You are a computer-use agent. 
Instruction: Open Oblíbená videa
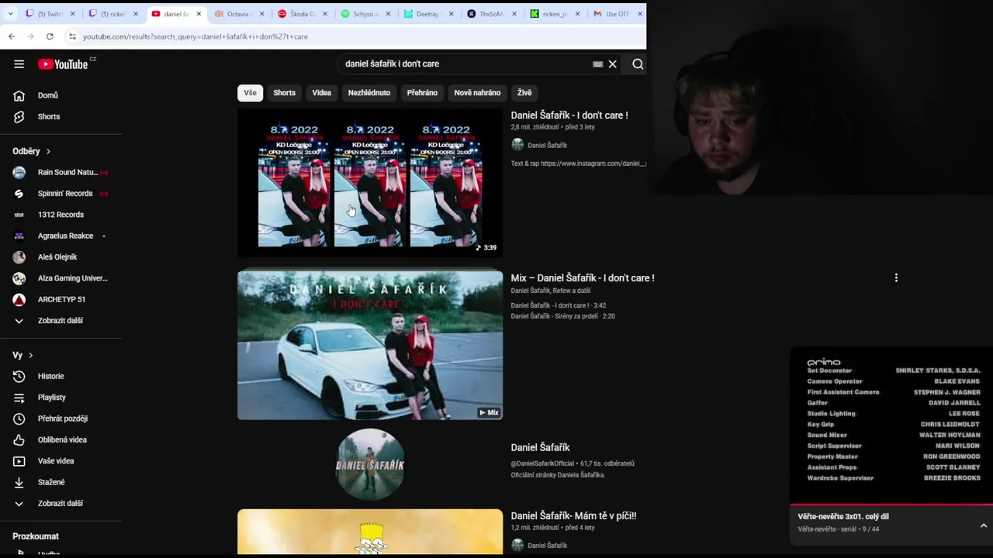pyautogui.click(x=61, y=439)
